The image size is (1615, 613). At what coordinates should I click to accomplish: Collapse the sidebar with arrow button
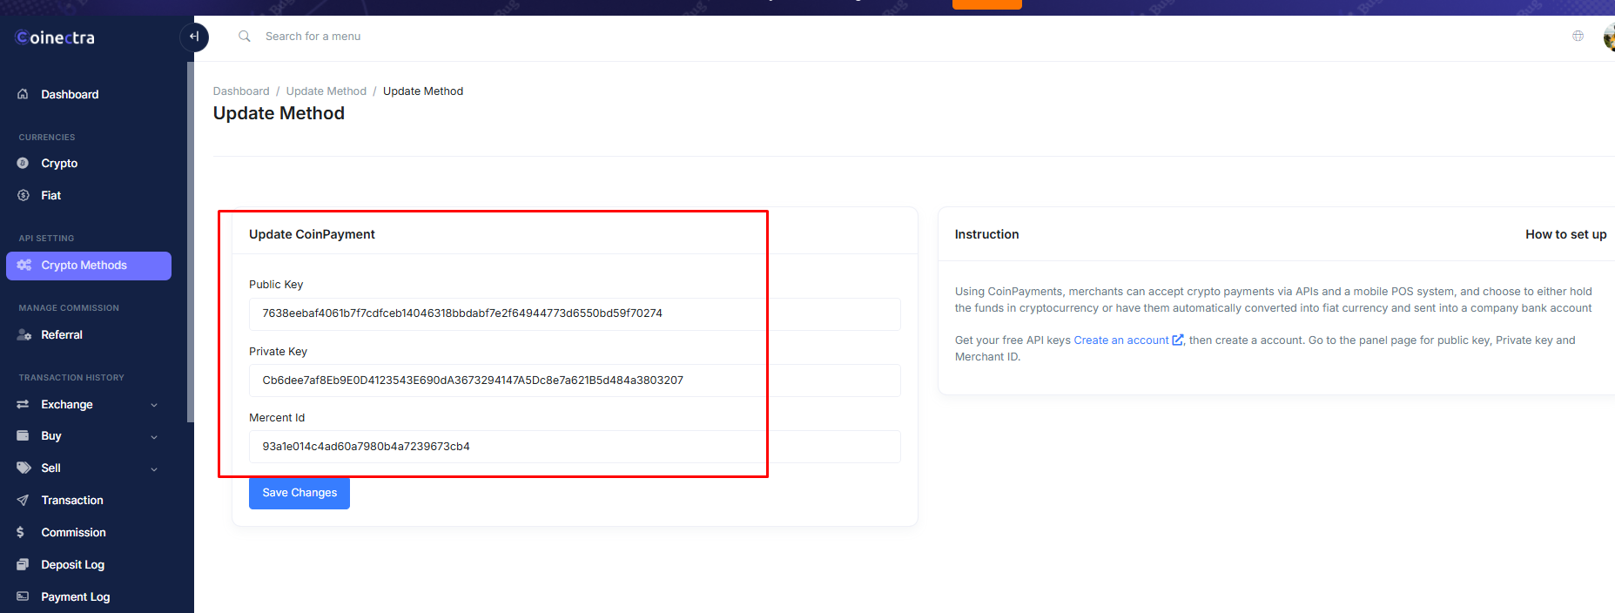(x=194, y=37)
